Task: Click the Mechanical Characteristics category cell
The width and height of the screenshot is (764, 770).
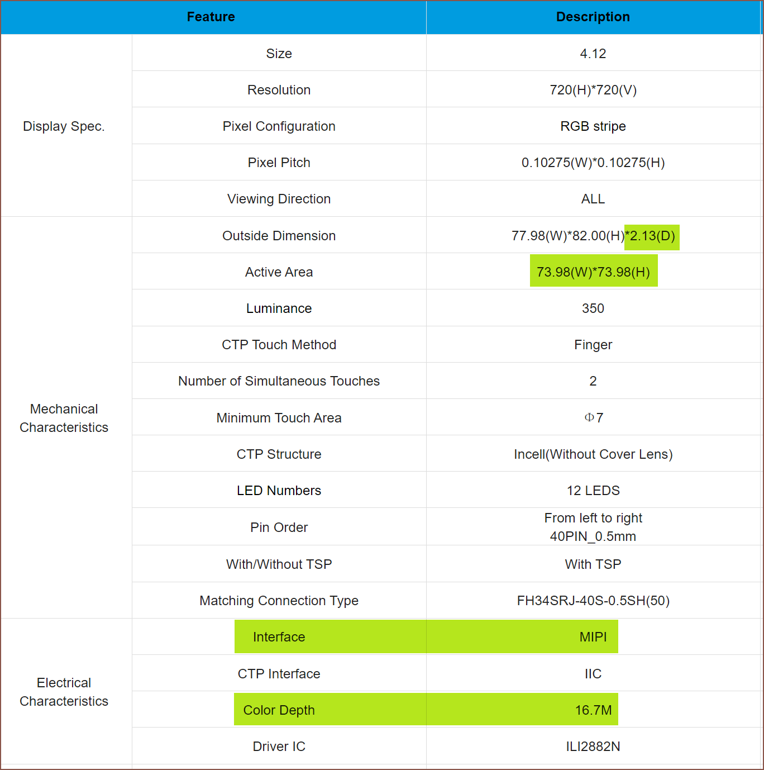Action: [64, 418]
